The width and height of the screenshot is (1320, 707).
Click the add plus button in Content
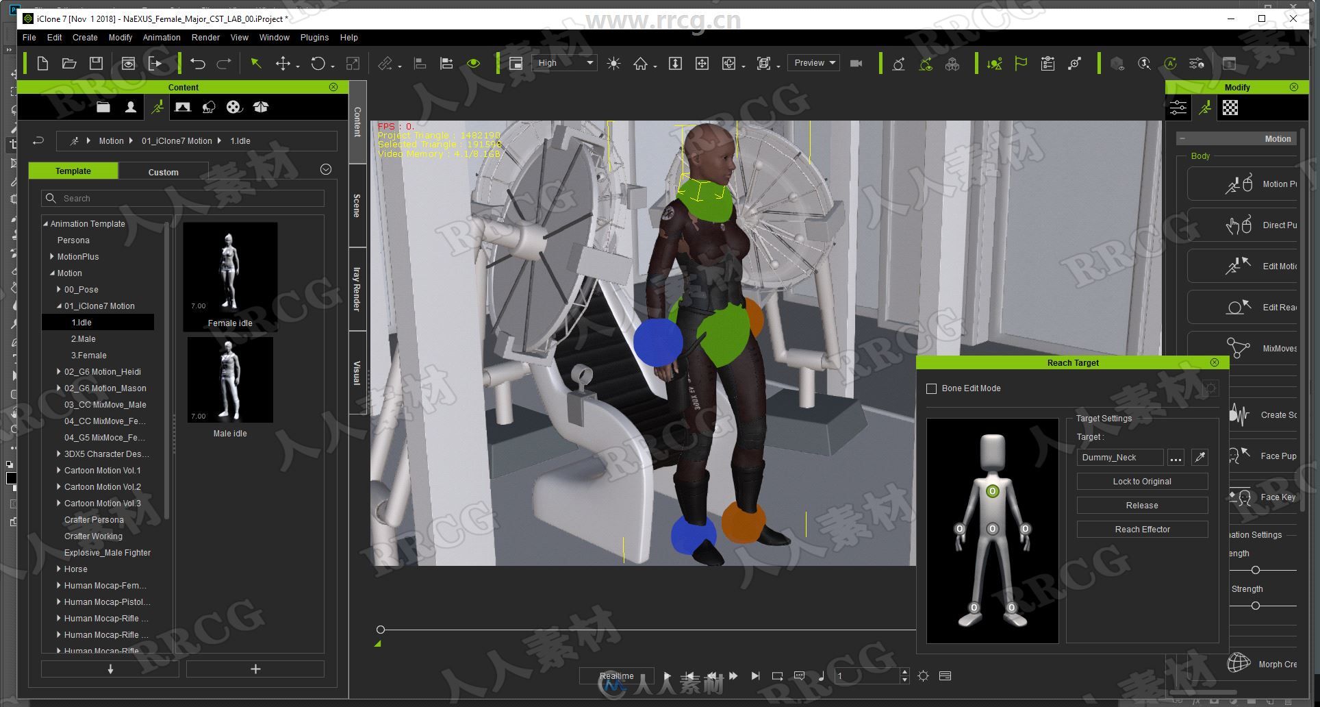coord(255,669)
